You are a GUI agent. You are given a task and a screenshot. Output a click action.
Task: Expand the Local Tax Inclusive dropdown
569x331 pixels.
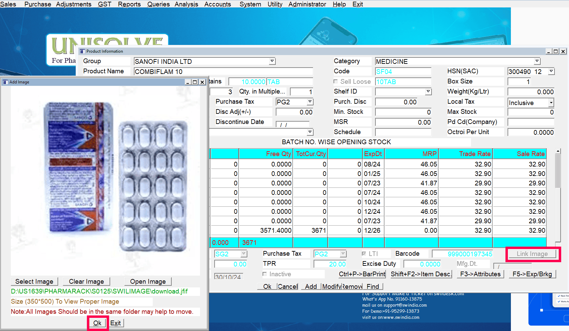pos(551,103)
